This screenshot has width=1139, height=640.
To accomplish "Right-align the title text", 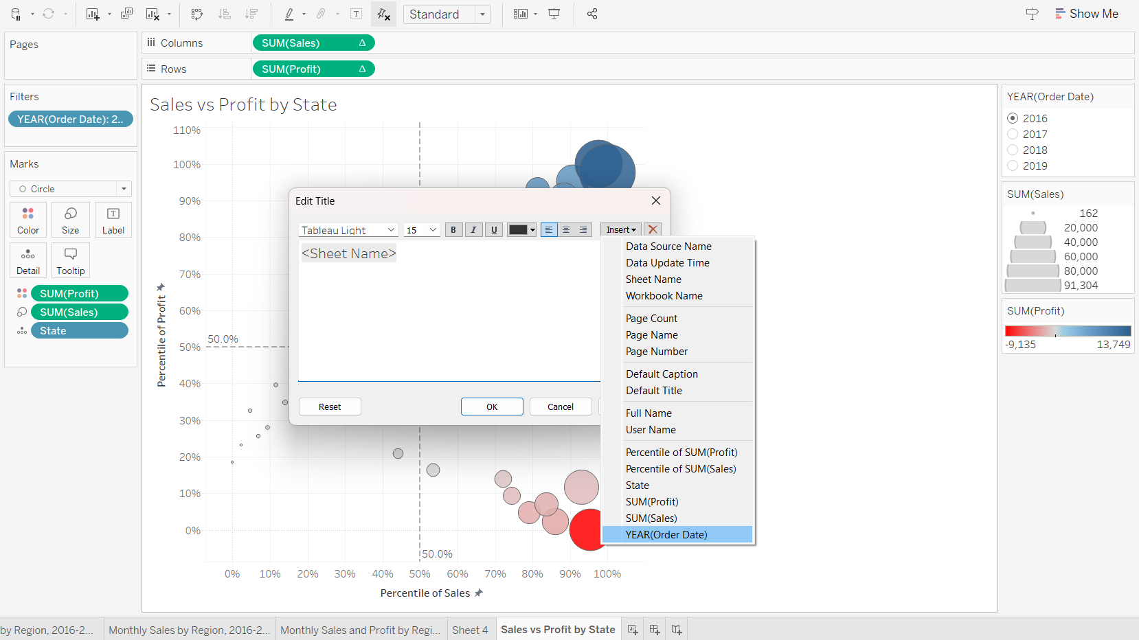I will 583,230.
